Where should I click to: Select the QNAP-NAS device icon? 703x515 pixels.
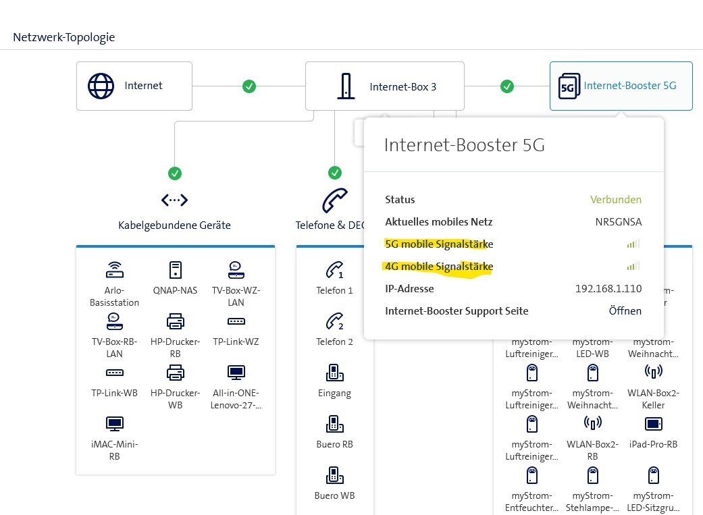pos(175,271)
